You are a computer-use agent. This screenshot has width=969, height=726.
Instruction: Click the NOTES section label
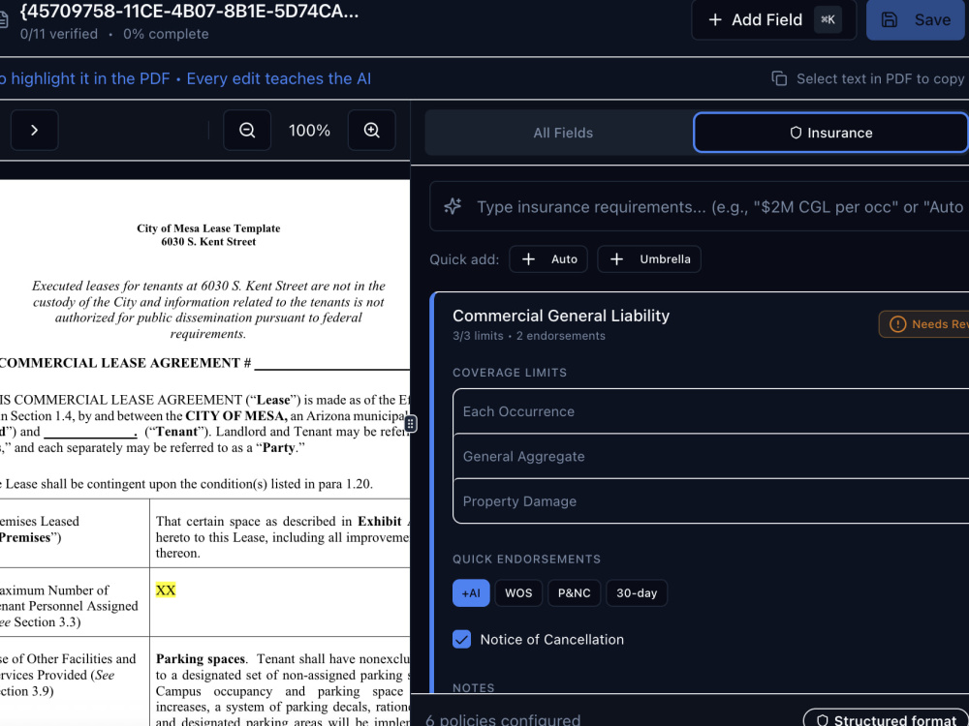tap(474, 687)
